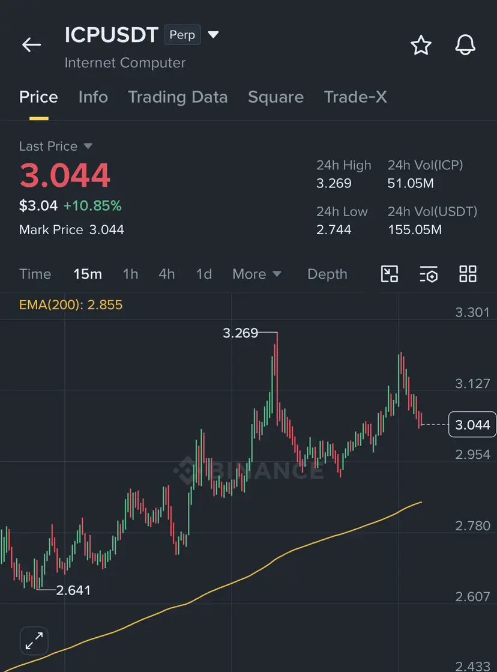Tap the 2.607 price axis label
Viewport: 497px width, 672px height.
[x=472, y=597]
